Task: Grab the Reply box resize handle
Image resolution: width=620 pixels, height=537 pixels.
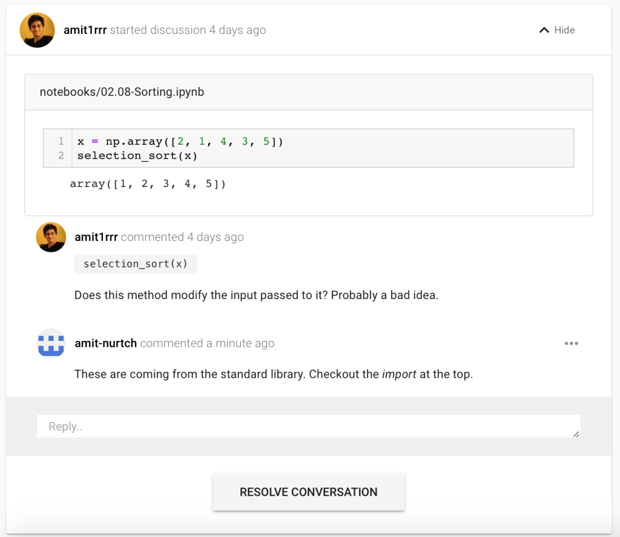Action: point(576,434)
